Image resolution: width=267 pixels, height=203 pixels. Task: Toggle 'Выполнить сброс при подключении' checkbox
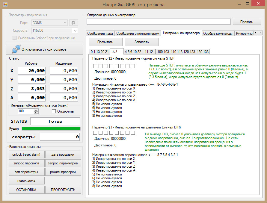tap(15, 38)
